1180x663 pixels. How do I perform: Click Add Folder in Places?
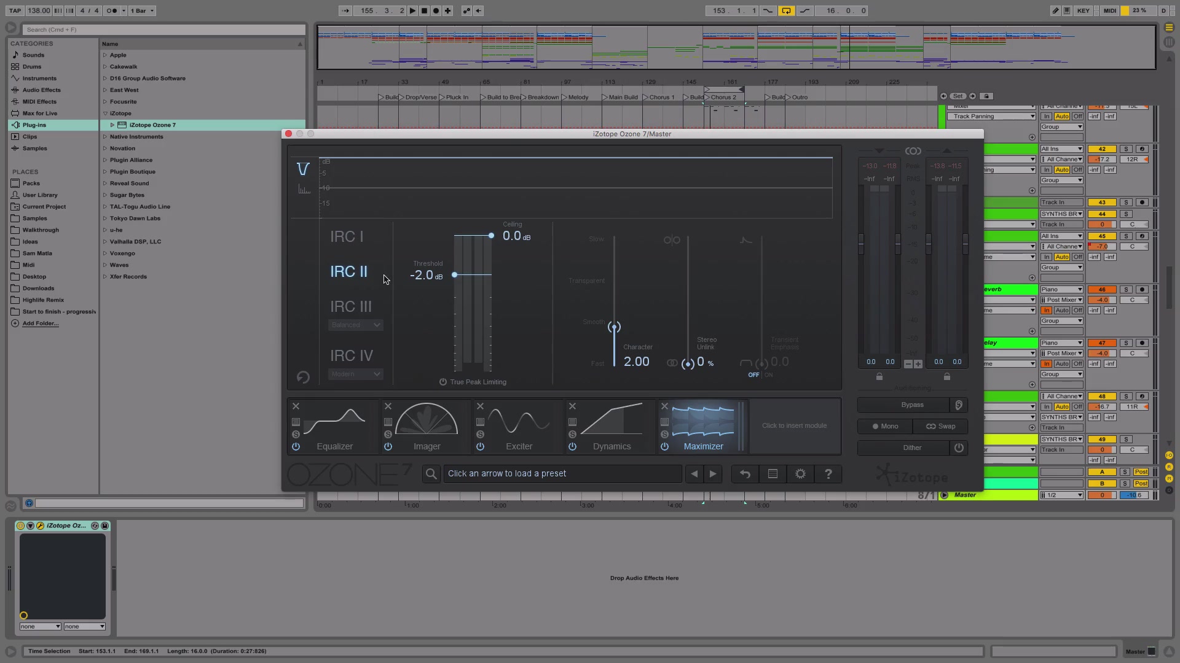pos(41,324)
